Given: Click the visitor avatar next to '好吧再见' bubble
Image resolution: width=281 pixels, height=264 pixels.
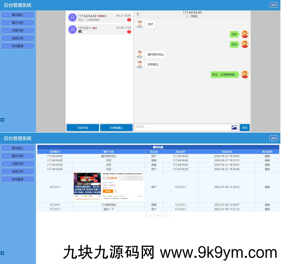Looking at the screenshot, I should coord(140,64).
